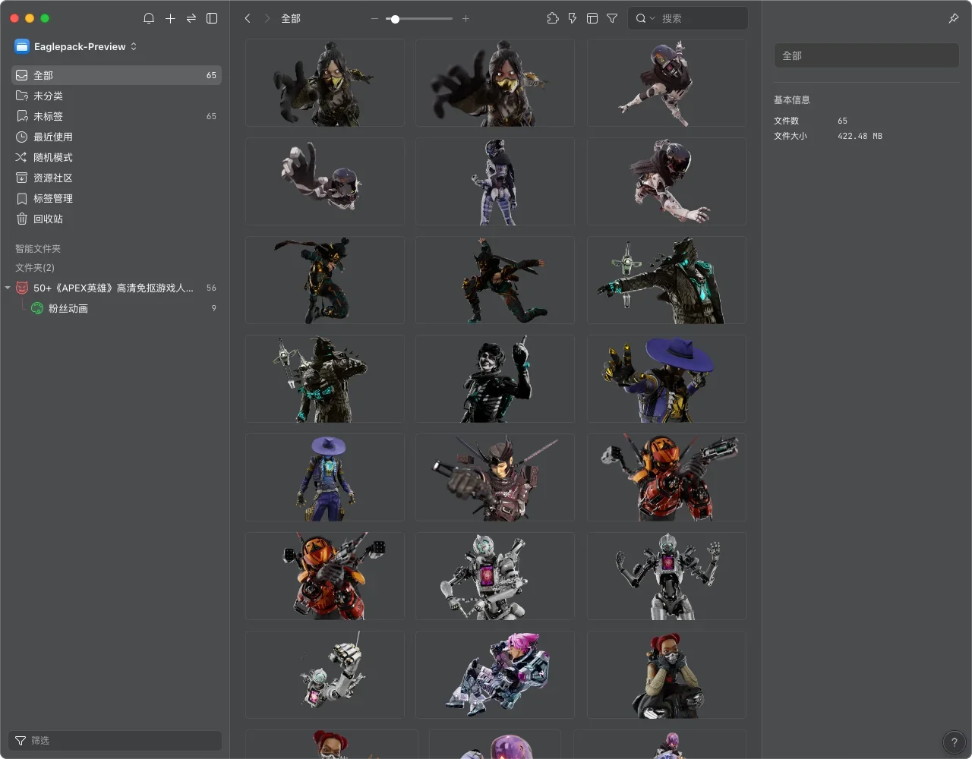The width and height of the screenshot is (972, 759).
Task: Open the notifications bell icon
Action: point(149,18)
